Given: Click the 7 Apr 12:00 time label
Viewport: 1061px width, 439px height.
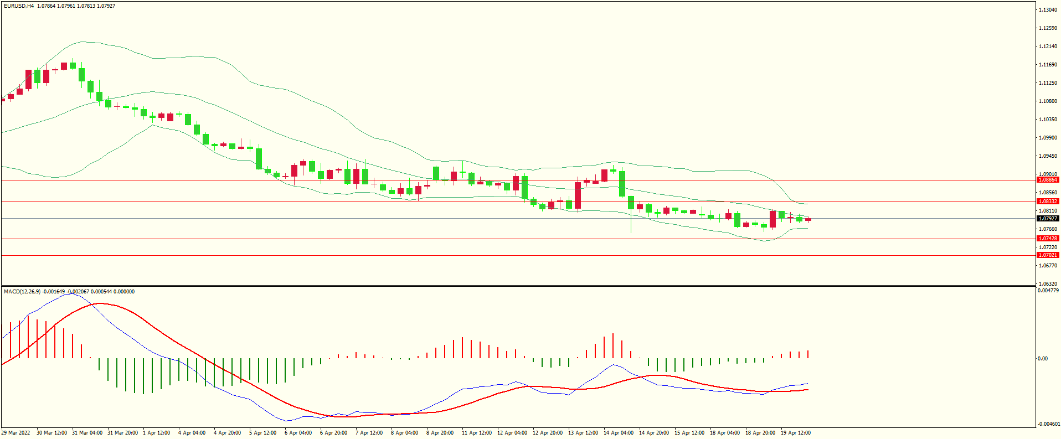Looking at the screenshot, I should (369, 433).
